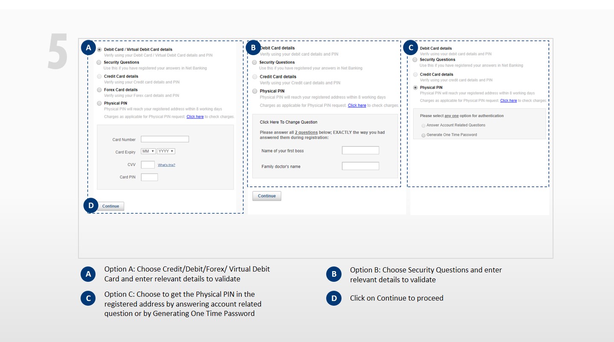Screen dimensions: 614x342
Task: Choose Credit Card details radio in right screenshot
Action: click(x=415, y=74)
